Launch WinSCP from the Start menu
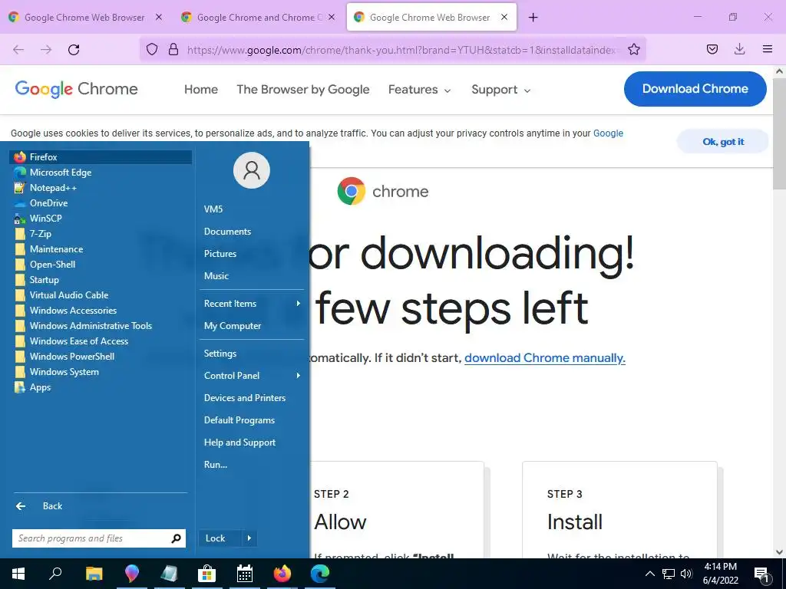 (x=101, y=219)
